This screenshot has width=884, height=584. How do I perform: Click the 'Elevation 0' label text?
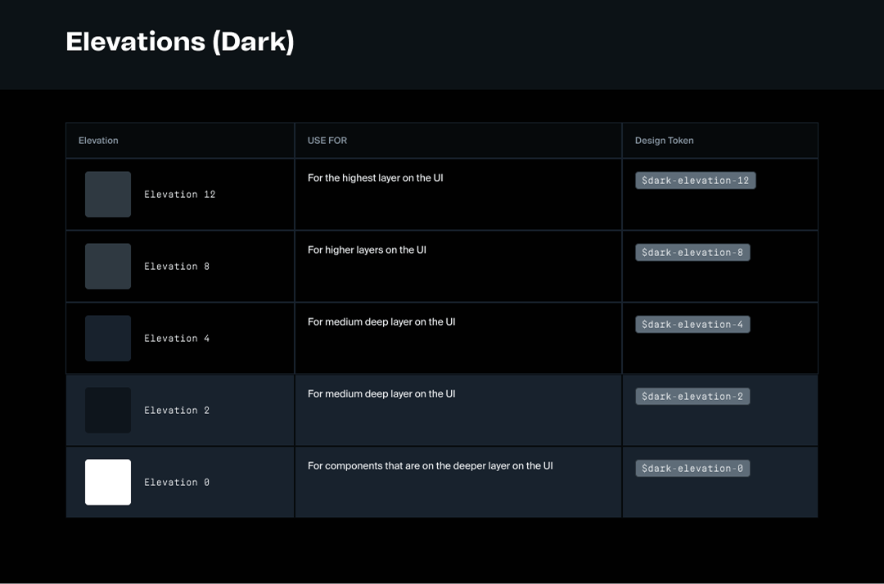(x=177, y=483)
